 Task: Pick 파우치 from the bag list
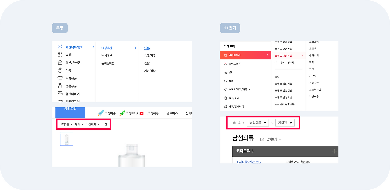313,76
